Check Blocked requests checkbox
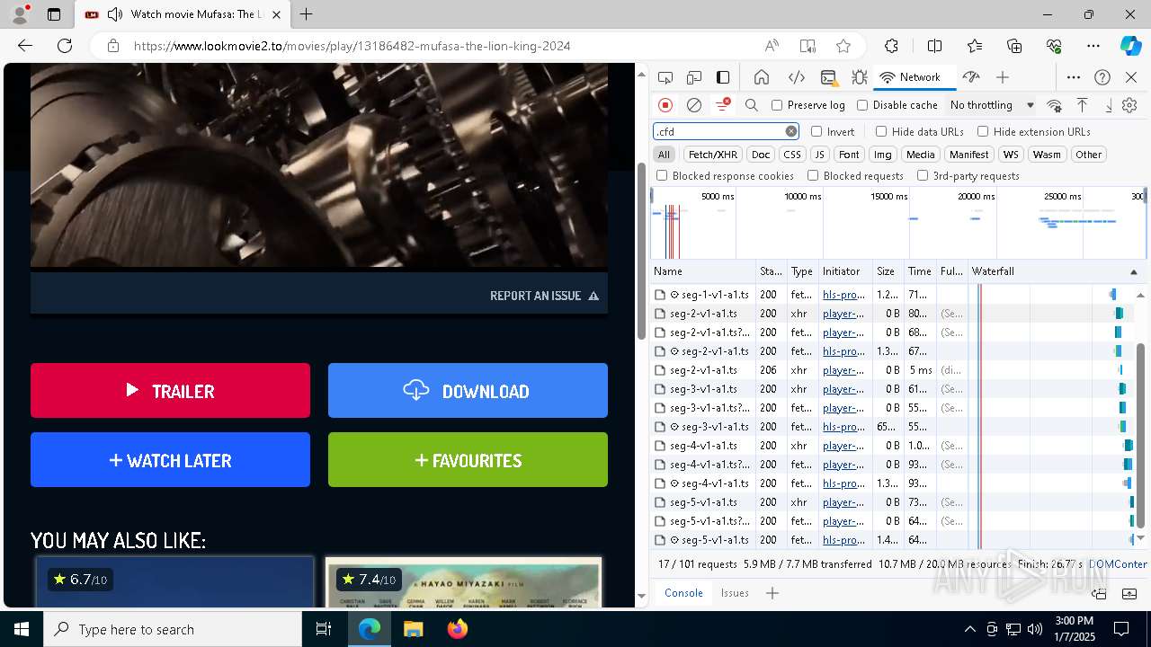Viewport: 1151px width, 647px height. 813,176
